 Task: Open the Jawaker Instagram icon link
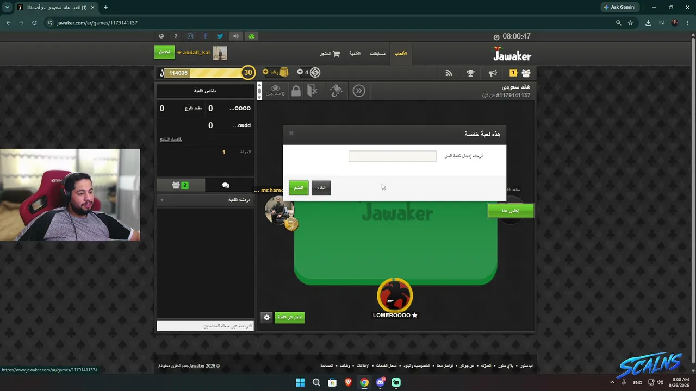click(190, 36)
